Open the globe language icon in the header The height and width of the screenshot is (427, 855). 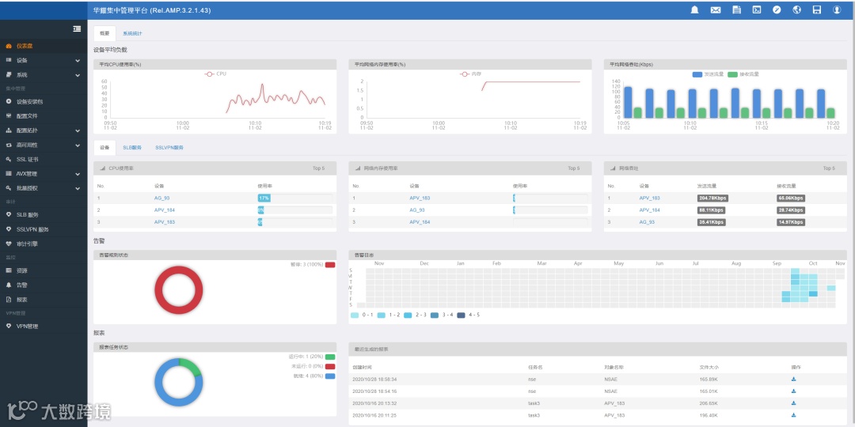[x=796, y=9]
